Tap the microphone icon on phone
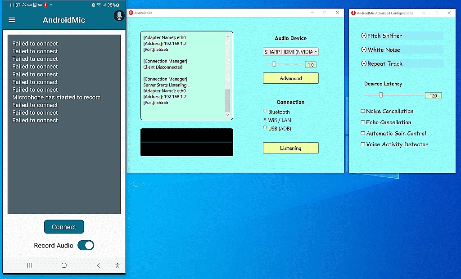This screenshot has height=279, width=461. point(119,16)
